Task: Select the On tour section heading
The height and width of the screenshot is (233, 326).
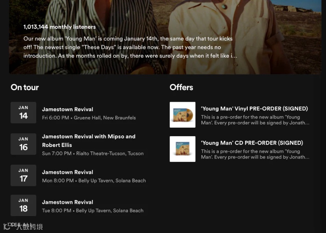Action: point(25,87)
